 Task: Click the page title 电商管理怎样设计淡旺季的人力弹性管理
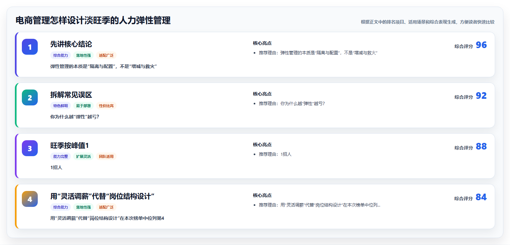tap(93, 21)
